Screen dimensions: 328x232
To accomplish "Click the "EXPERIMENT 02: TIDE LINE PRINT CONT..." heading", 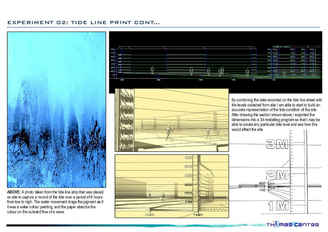I will (84, 22).
